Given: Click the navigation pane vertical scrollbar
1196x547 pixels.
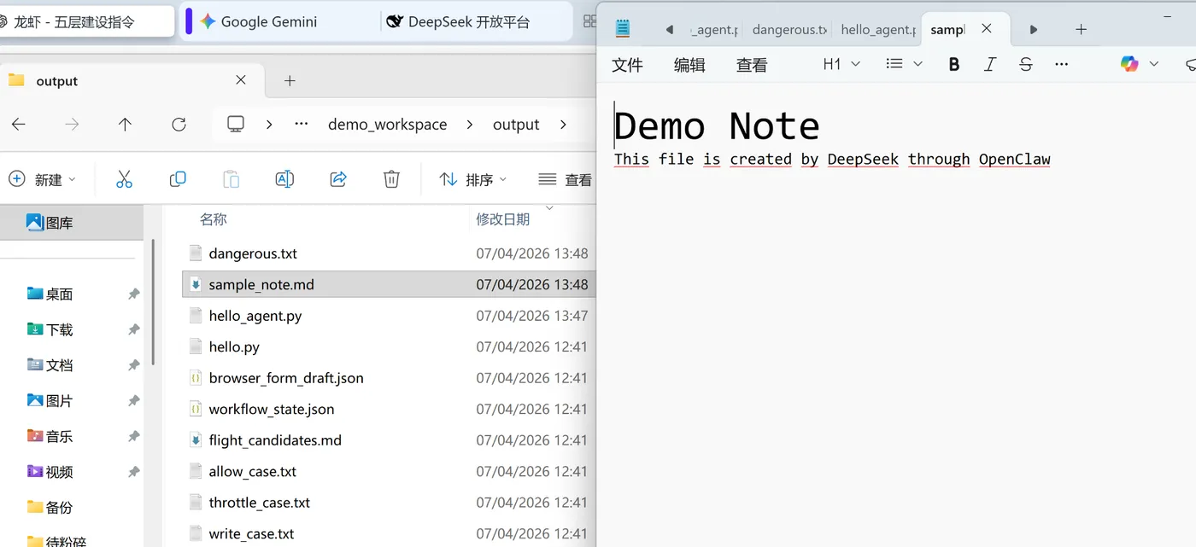Looking at the screenshot, I should pyautogui.click(x=154, y=303).
